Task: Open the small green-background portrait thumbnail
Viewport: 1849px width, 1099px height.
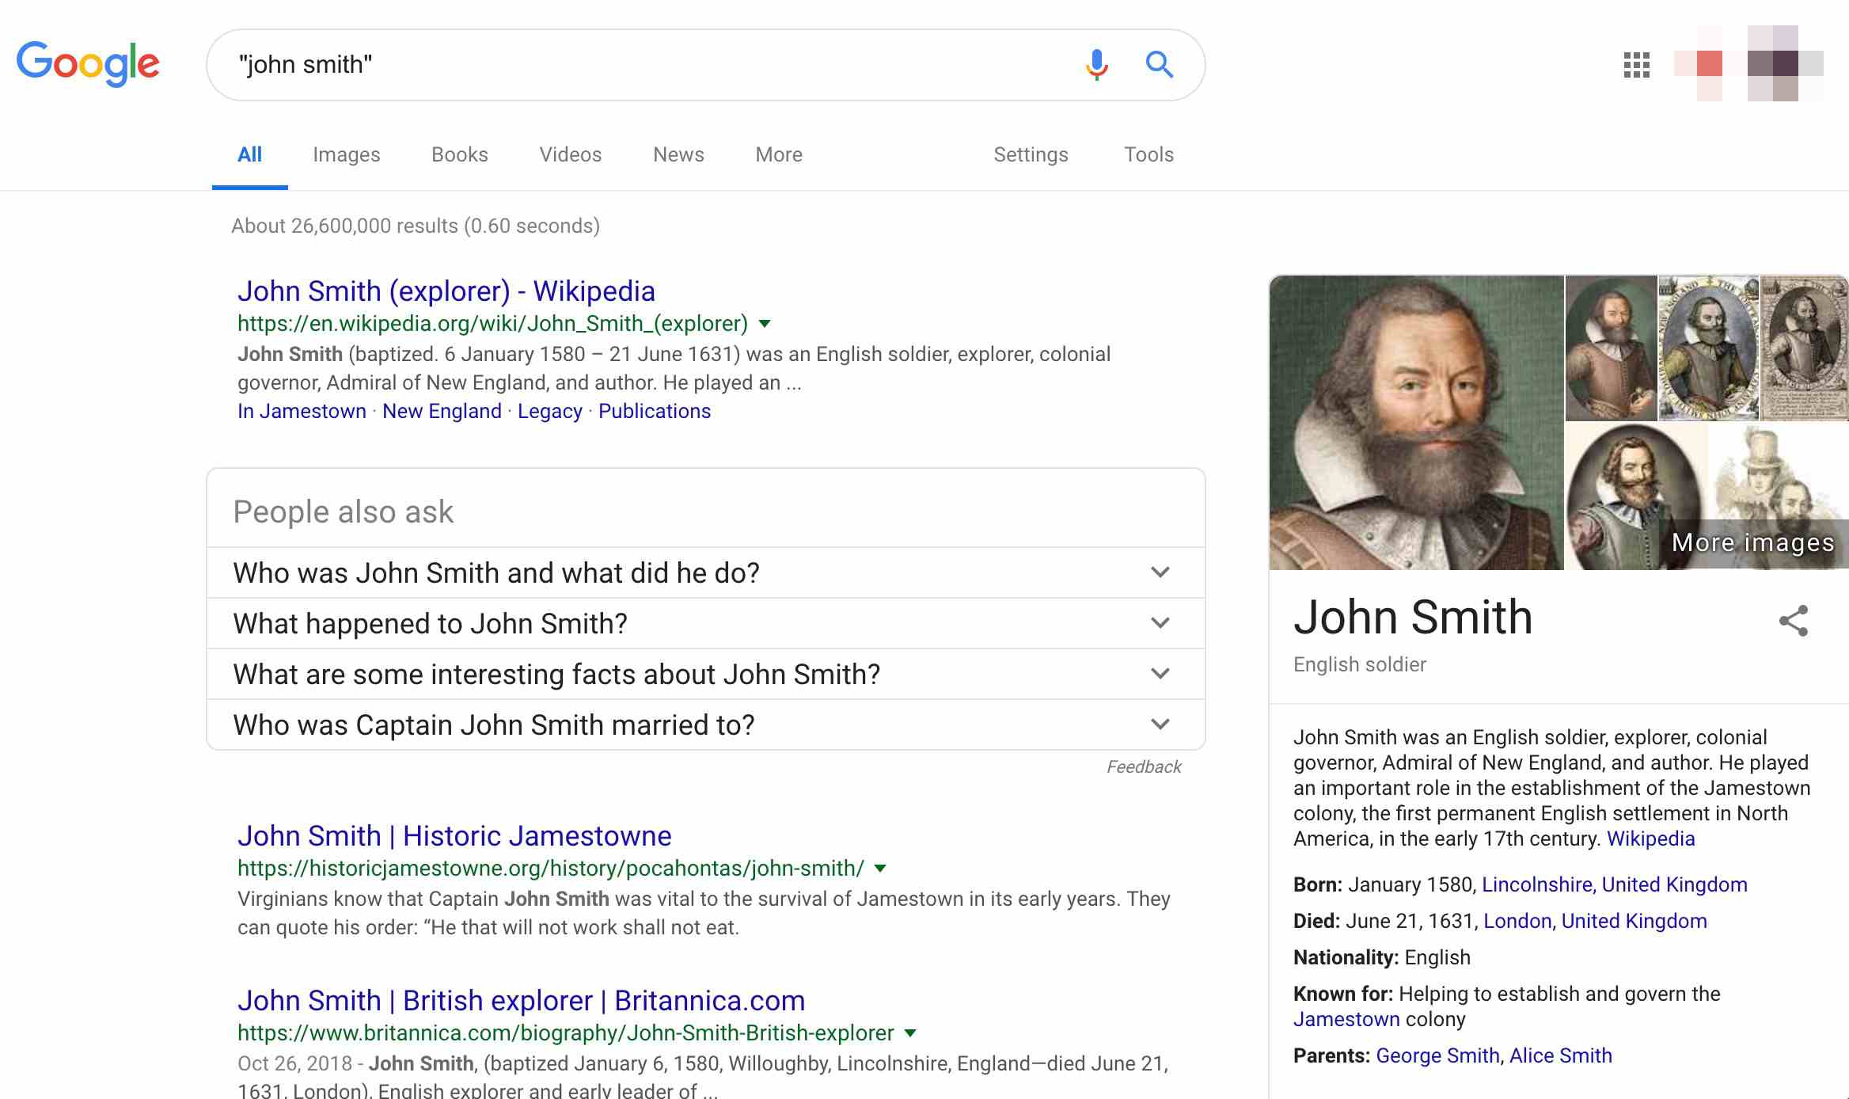Action: pos(1611,348)
